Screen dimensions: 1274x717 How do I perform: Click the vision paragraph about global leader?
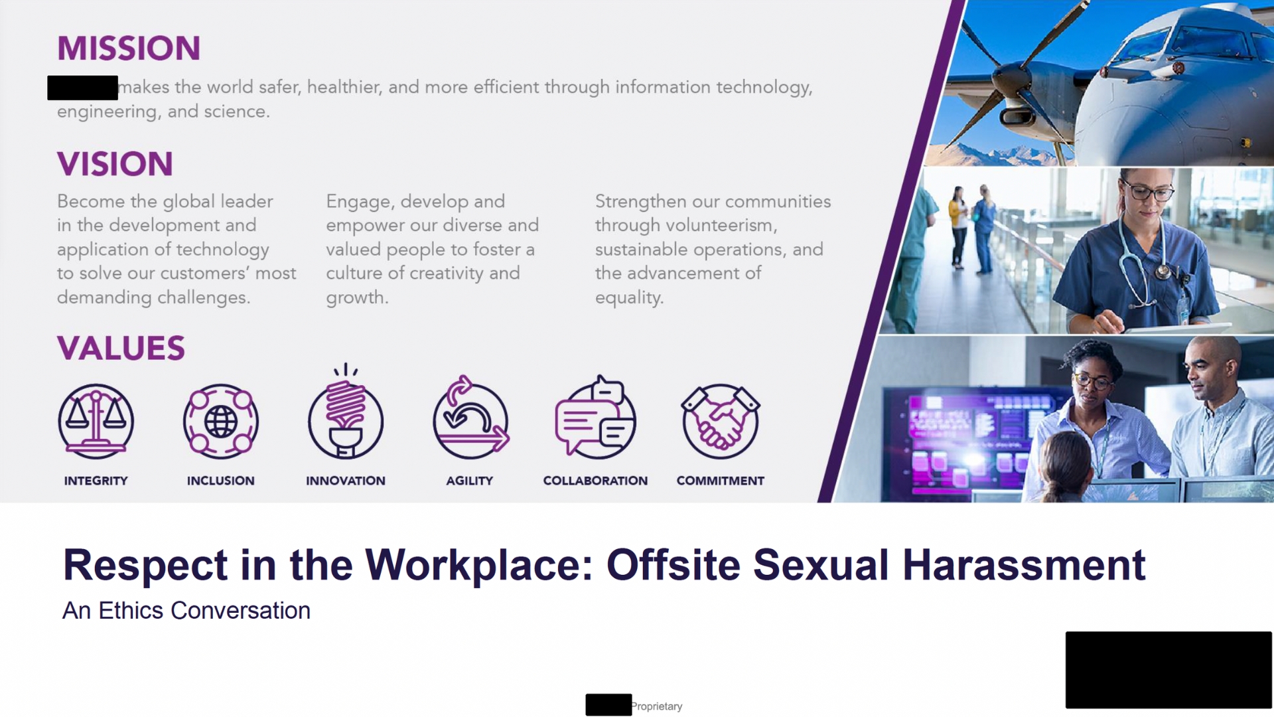pos(176,249)
